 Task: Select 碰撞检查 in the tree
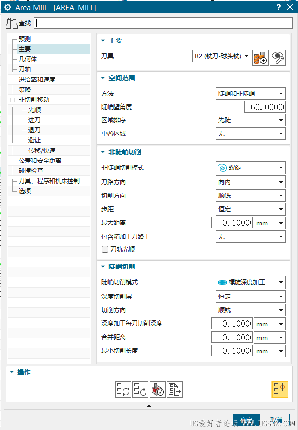(x=31, y=171)
